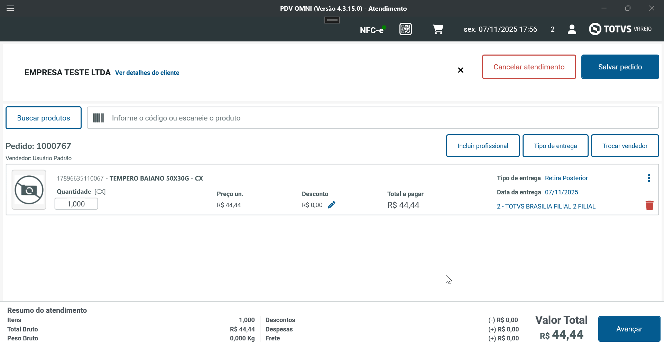This screenshot has height=348, width=664.
Task: Click the NFC-e status indicator
Action: tap(372, 30)
